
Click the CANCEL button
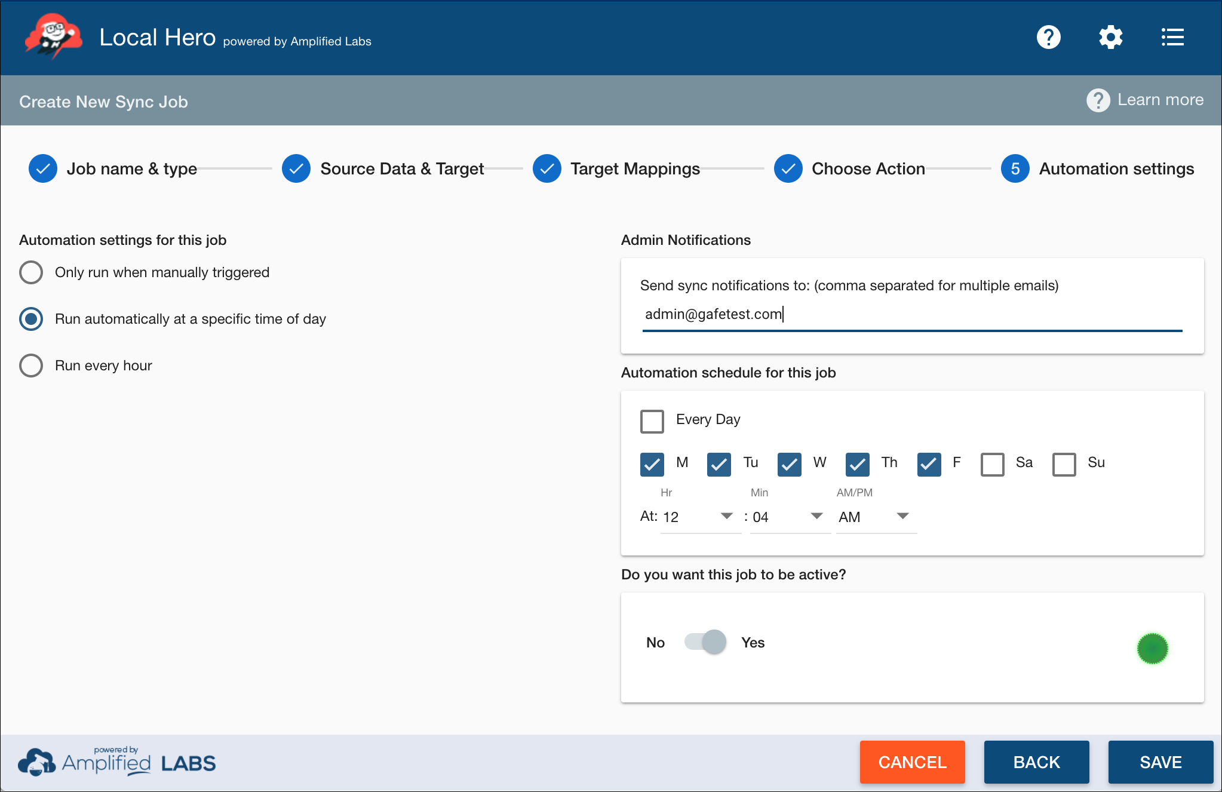point(912,762)
